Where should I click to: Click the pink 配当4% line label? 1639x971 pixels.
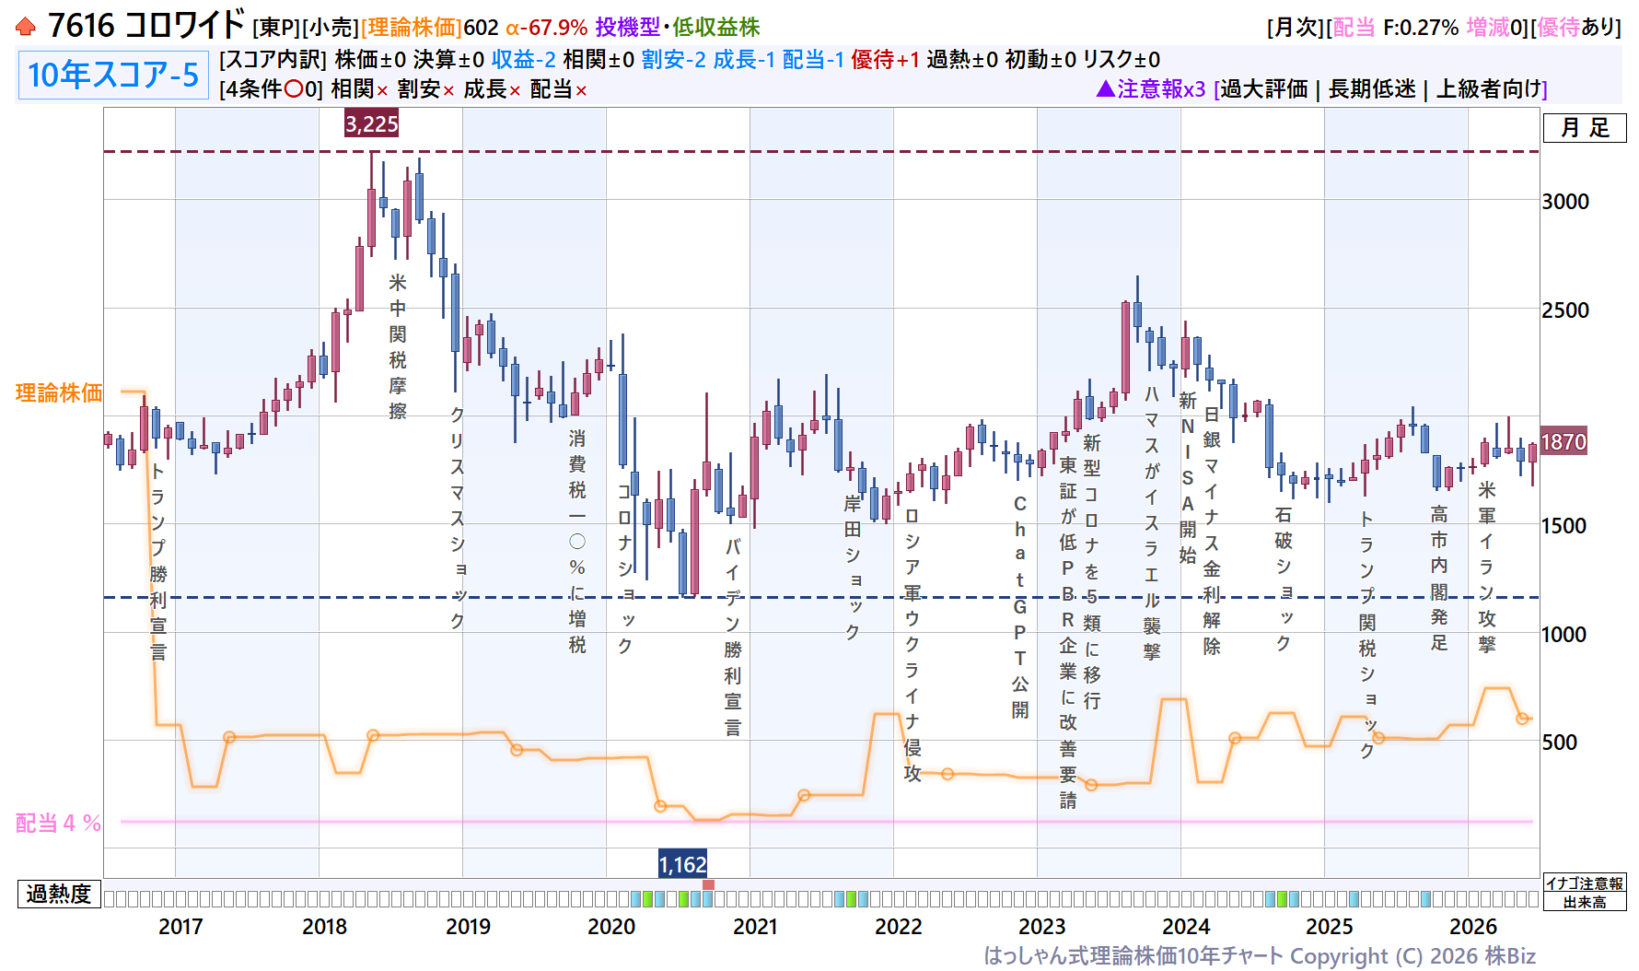click(x=58, y=823)
